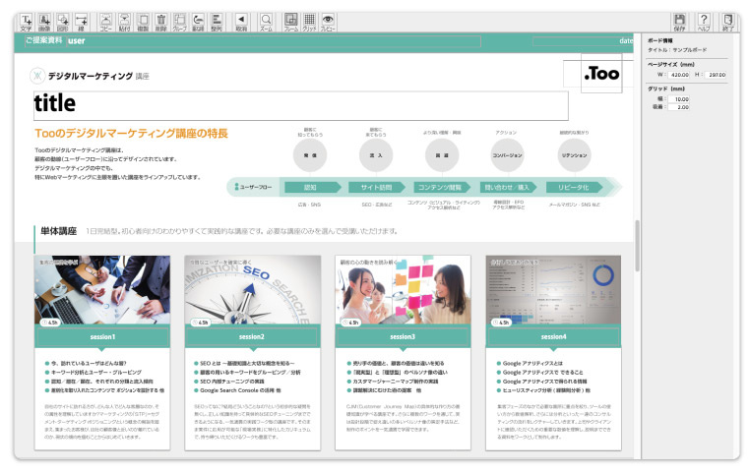Click the プレビュー eye preview icon
The image size is (750, 472).
click(328, 22)
